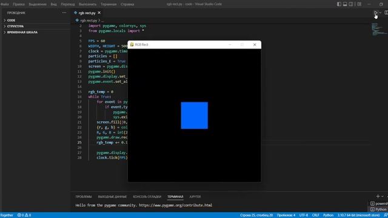Click the code line 'rgb_temp = 0'
This screenshot has height=218, width=388.
[101, 91]
